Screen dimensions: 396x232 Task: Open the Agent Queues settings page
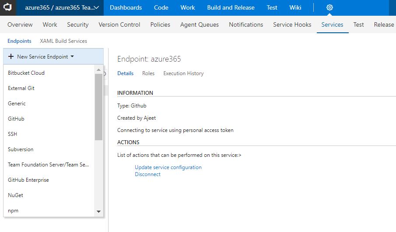(200, 24)
